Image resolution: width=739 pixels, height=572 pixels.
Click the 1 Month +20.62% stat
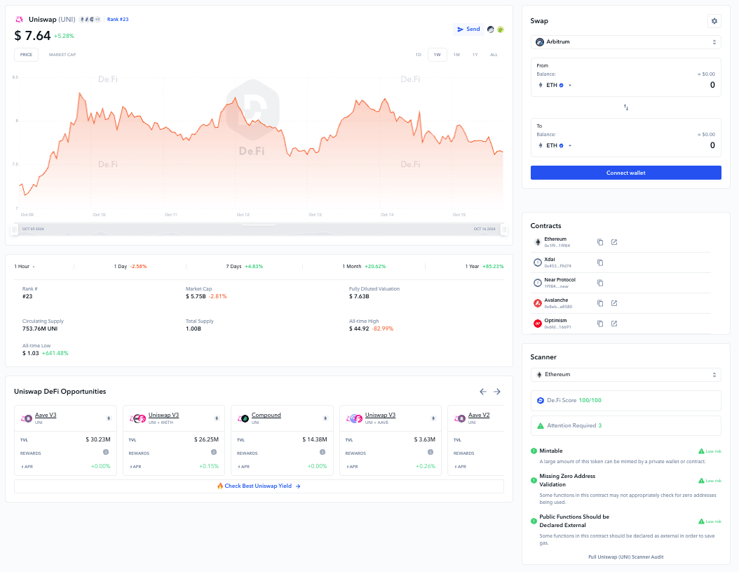pyautogui.click(x=364, y=267)
